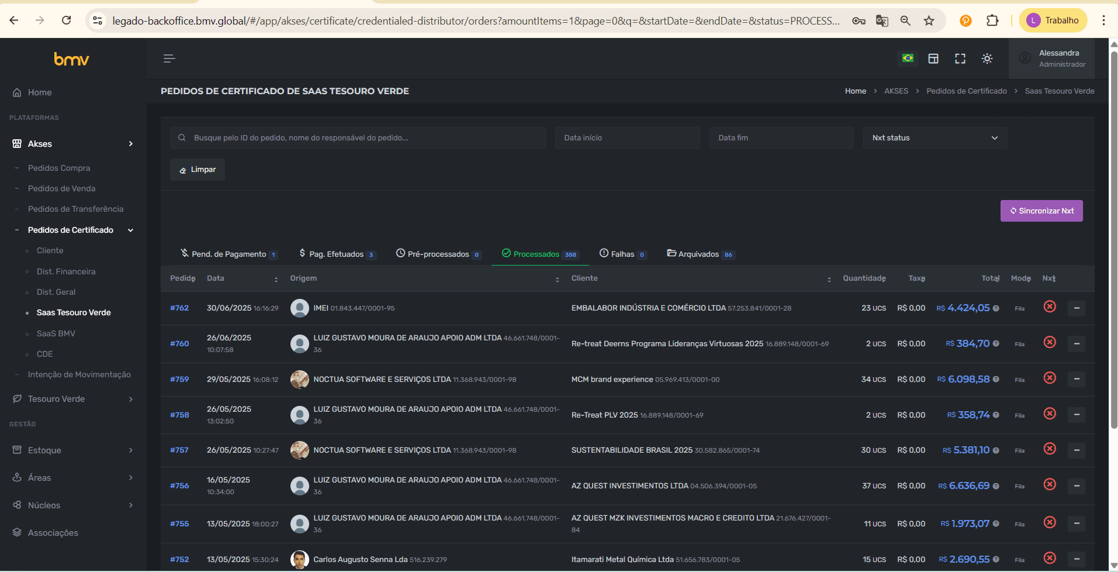Click AKSES breadcrumb link
This screenshot has height=572, width=1118.
[897, 91]
